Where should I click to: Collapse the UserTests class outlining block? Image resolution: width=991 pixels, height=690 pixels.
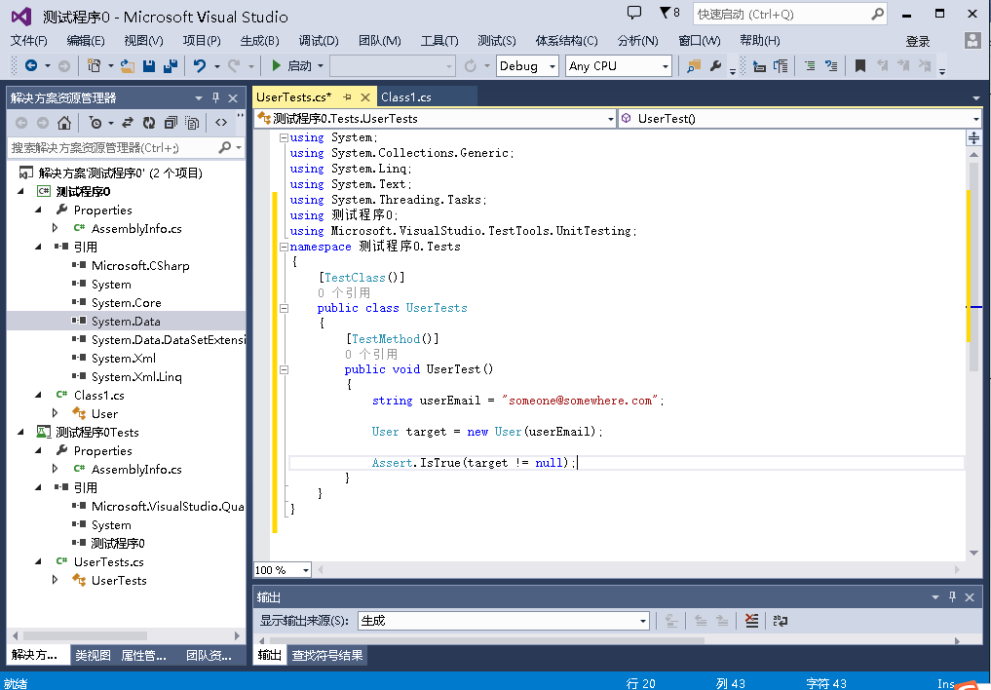(x=284, y=308)
